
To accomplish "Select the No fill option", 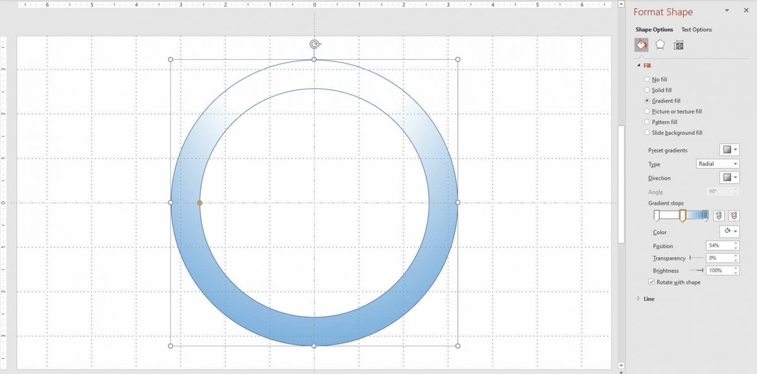I will point(646,79).
